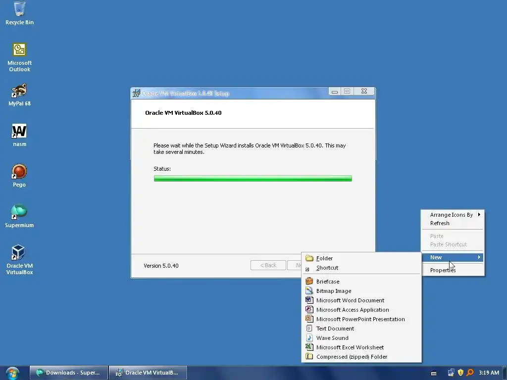Create a new Folder
The height and width of the screenshot is (380, 507).
(x=361, y=258)
